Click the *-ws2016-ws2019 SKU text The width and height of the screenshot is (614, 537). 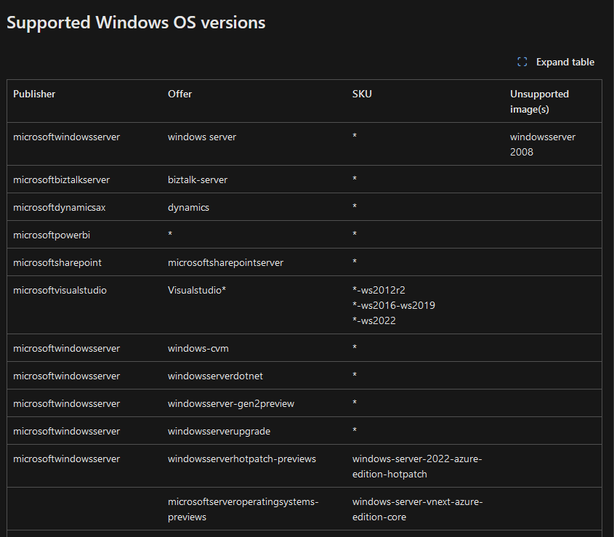393,305
